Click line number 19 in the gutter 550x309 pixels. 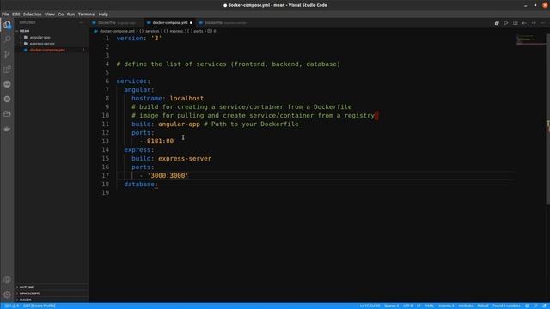(105, 192)
